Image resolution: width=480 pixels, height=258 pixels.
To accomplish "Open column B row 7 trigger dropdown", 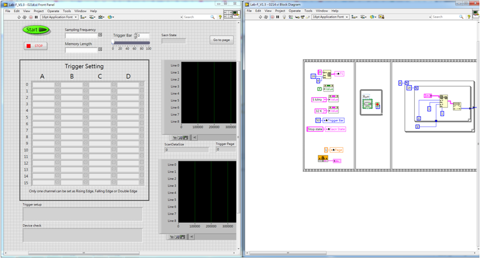I will pyautogui.click(x=85, y=130).
